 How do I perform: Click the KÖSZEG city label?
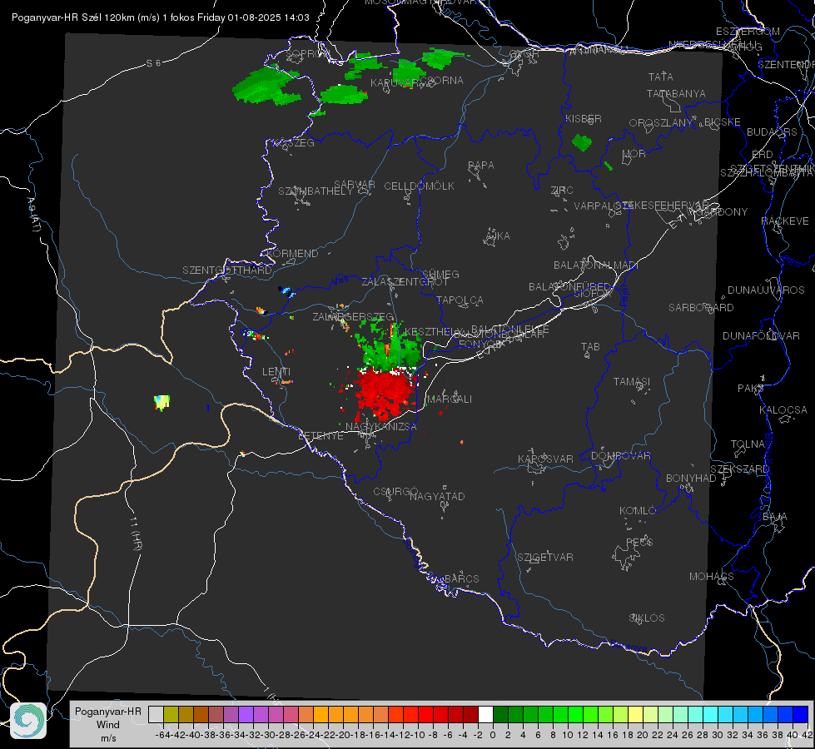(296, 142)
